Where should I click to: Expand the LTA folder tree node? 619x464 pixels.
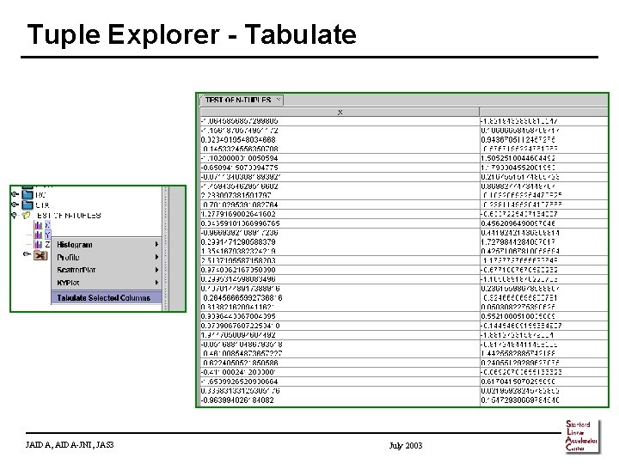(15, 205)
